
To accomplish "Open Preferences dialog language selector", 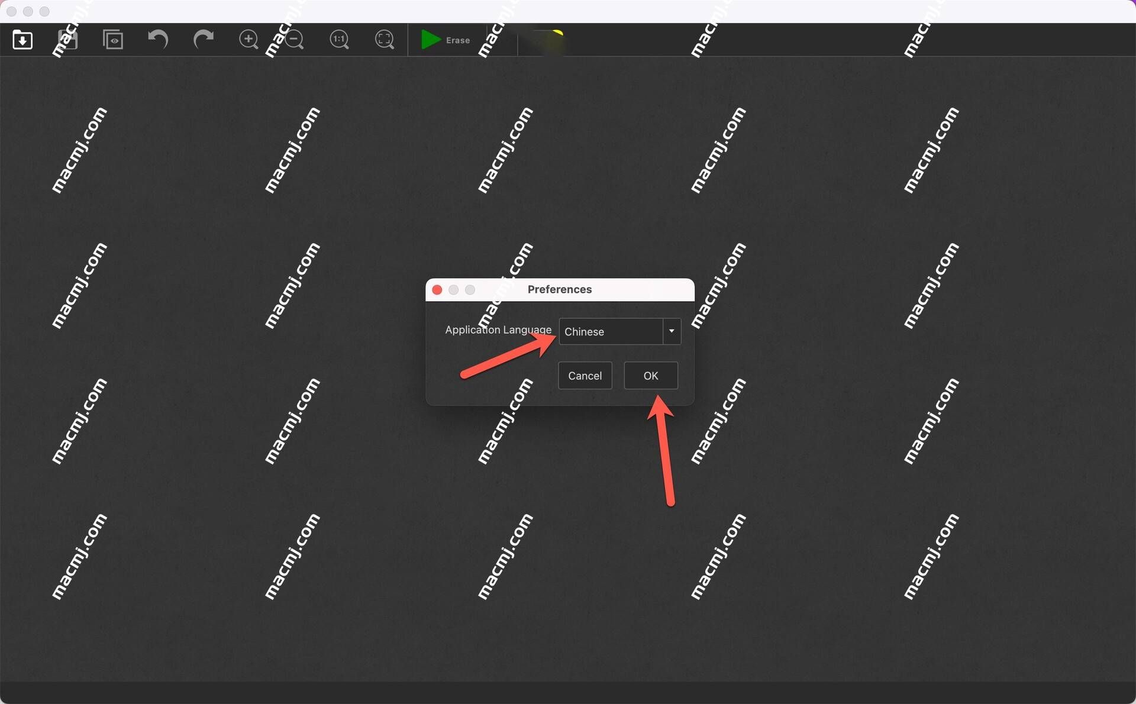I will (x=618, y=331).
